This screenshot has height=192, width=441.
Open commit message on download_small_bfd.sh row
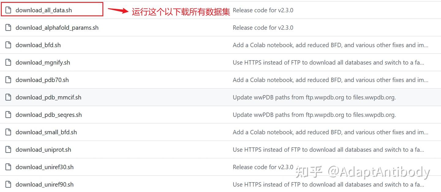330,132
